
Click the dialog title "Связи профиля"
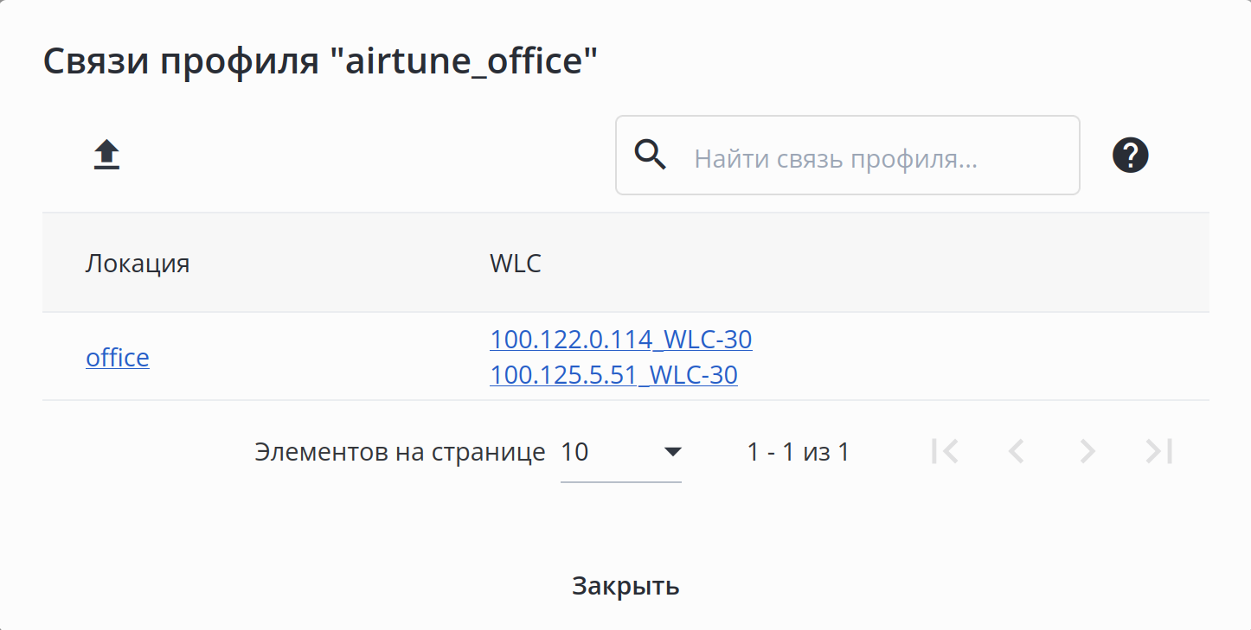point(321,62)
